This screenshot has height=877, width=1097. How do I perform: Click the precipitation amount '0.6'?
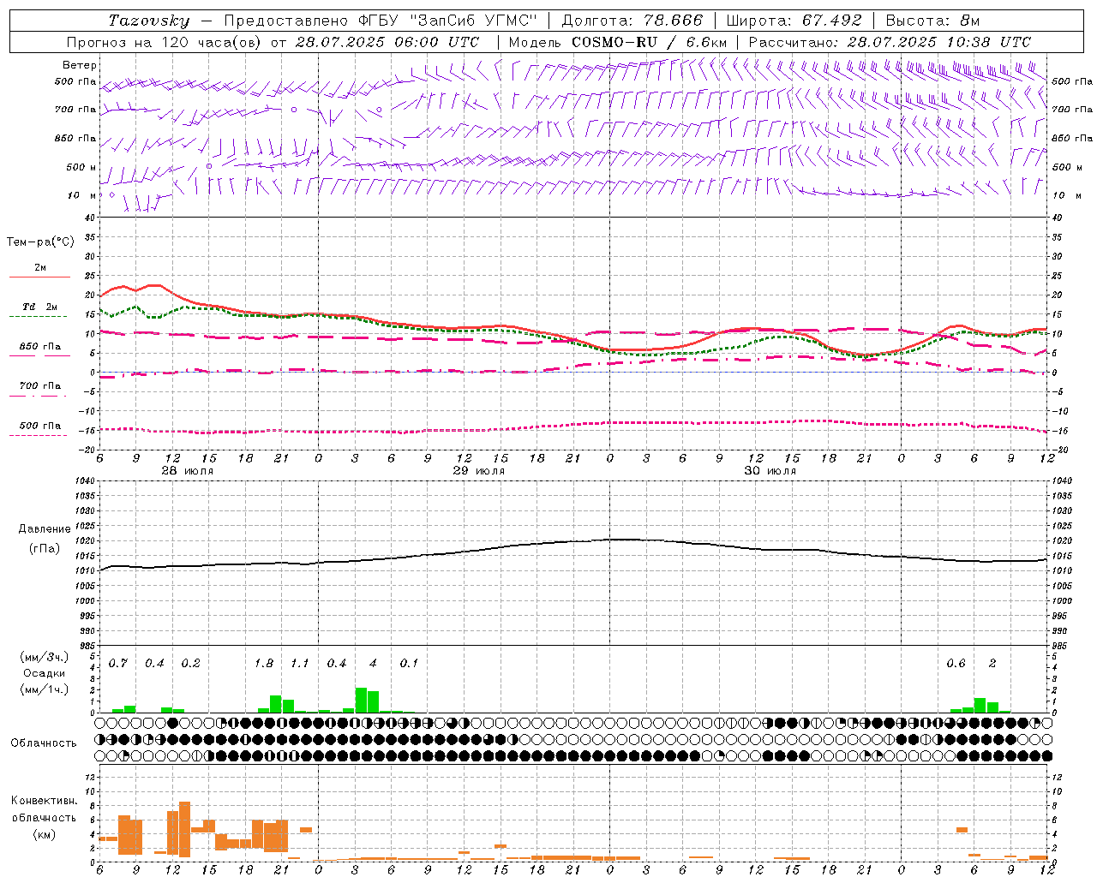(956, 664)
